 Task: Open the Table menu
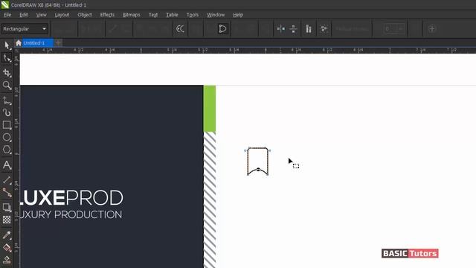(172, 15)
